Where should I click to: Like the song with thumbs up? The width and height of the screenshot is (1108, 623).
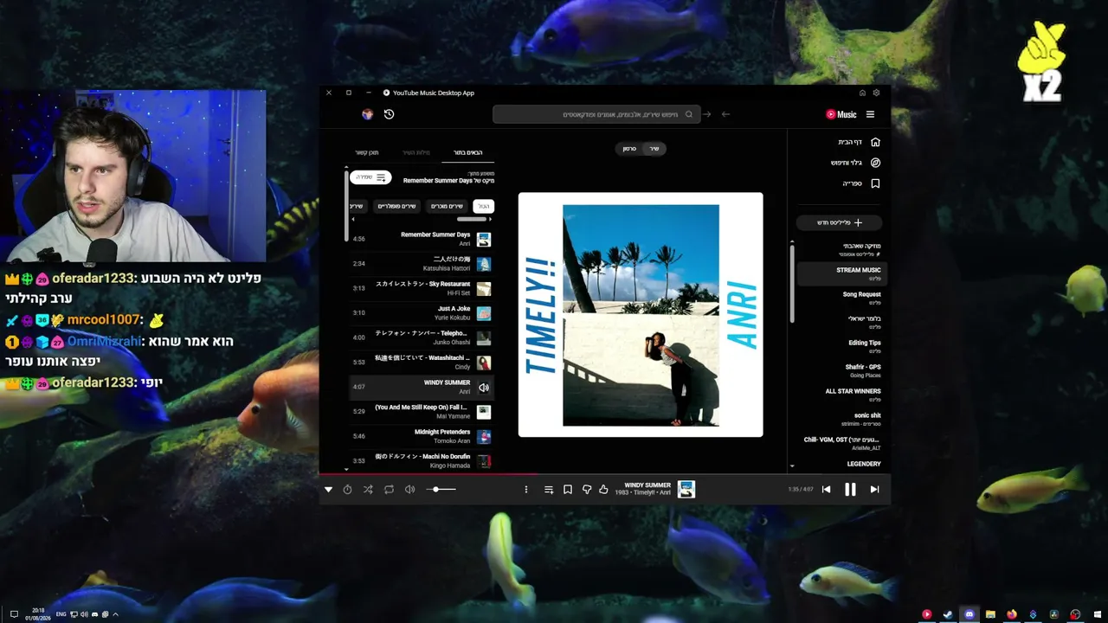tap(603, 490)
